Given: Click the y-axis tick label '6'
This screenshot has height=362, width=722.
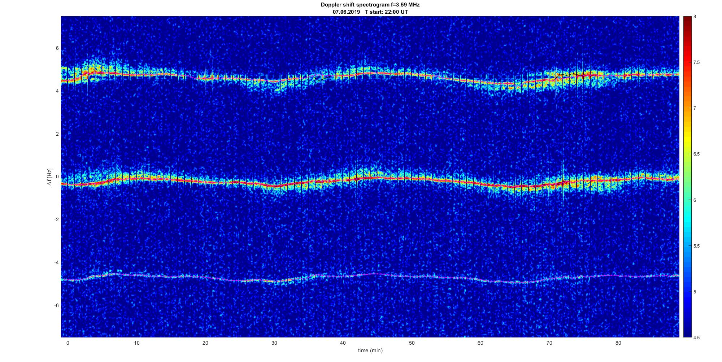Looking at the screenshot, I should point(57,48).
